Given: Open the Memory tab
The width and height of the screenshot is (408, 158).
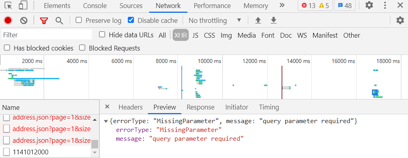Looking at the screenshot, I should [x=256, y=6].
